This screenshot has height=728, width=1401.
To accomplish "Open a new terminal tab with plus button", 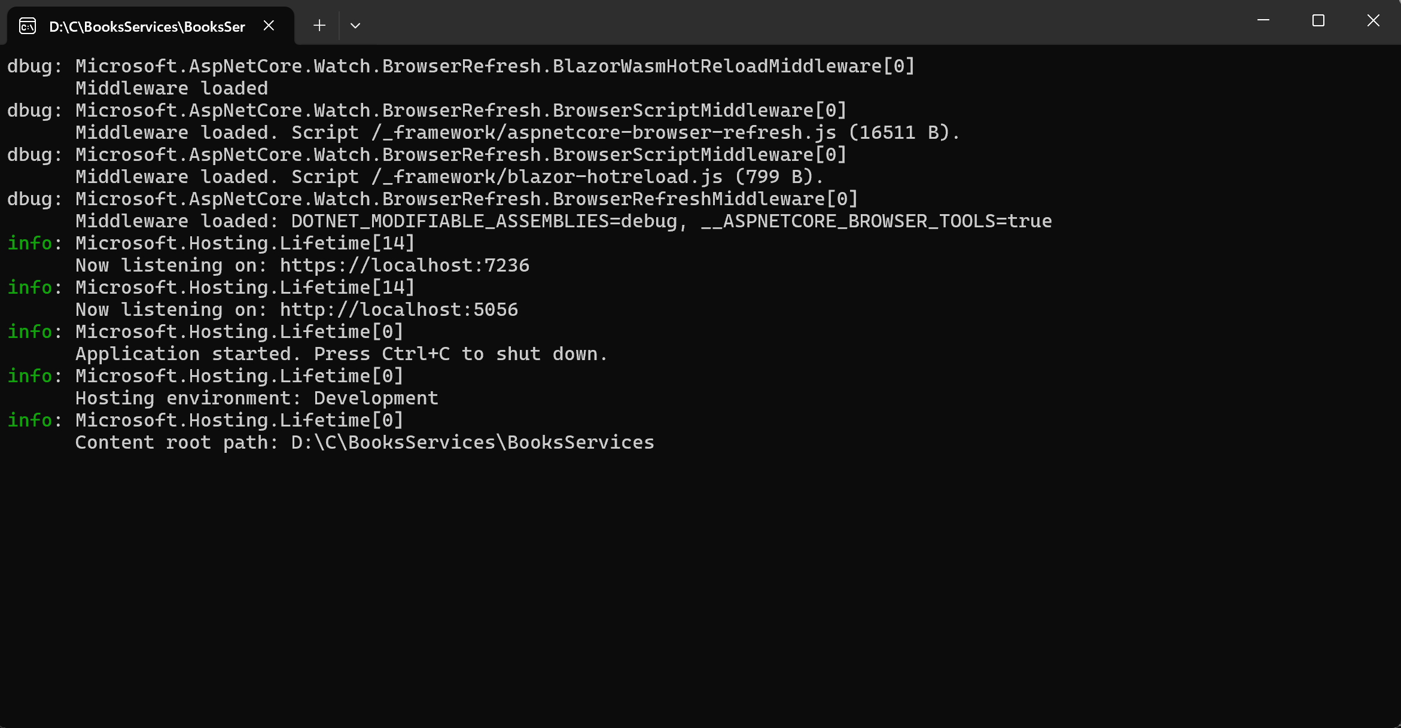I will pos(319,26).
